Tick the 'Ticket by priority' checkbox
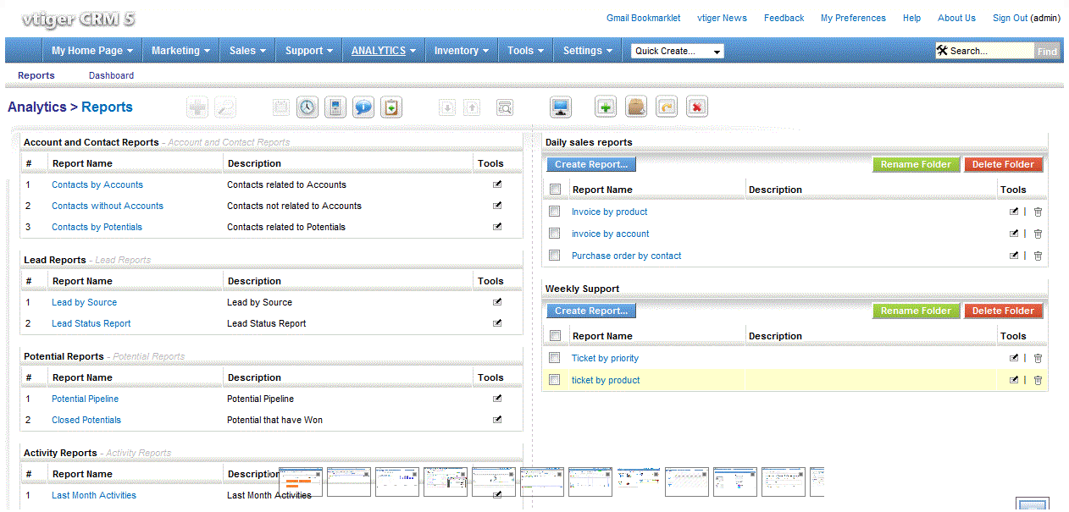Image resolution: width=1069 pixels, height=512 pixels. point(555,358)
